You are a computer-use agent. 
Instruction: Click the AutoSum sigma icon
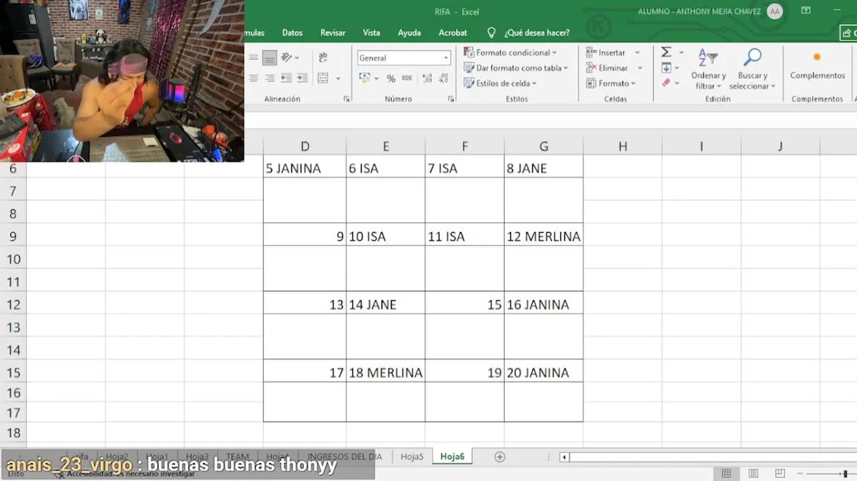(666, 52)
